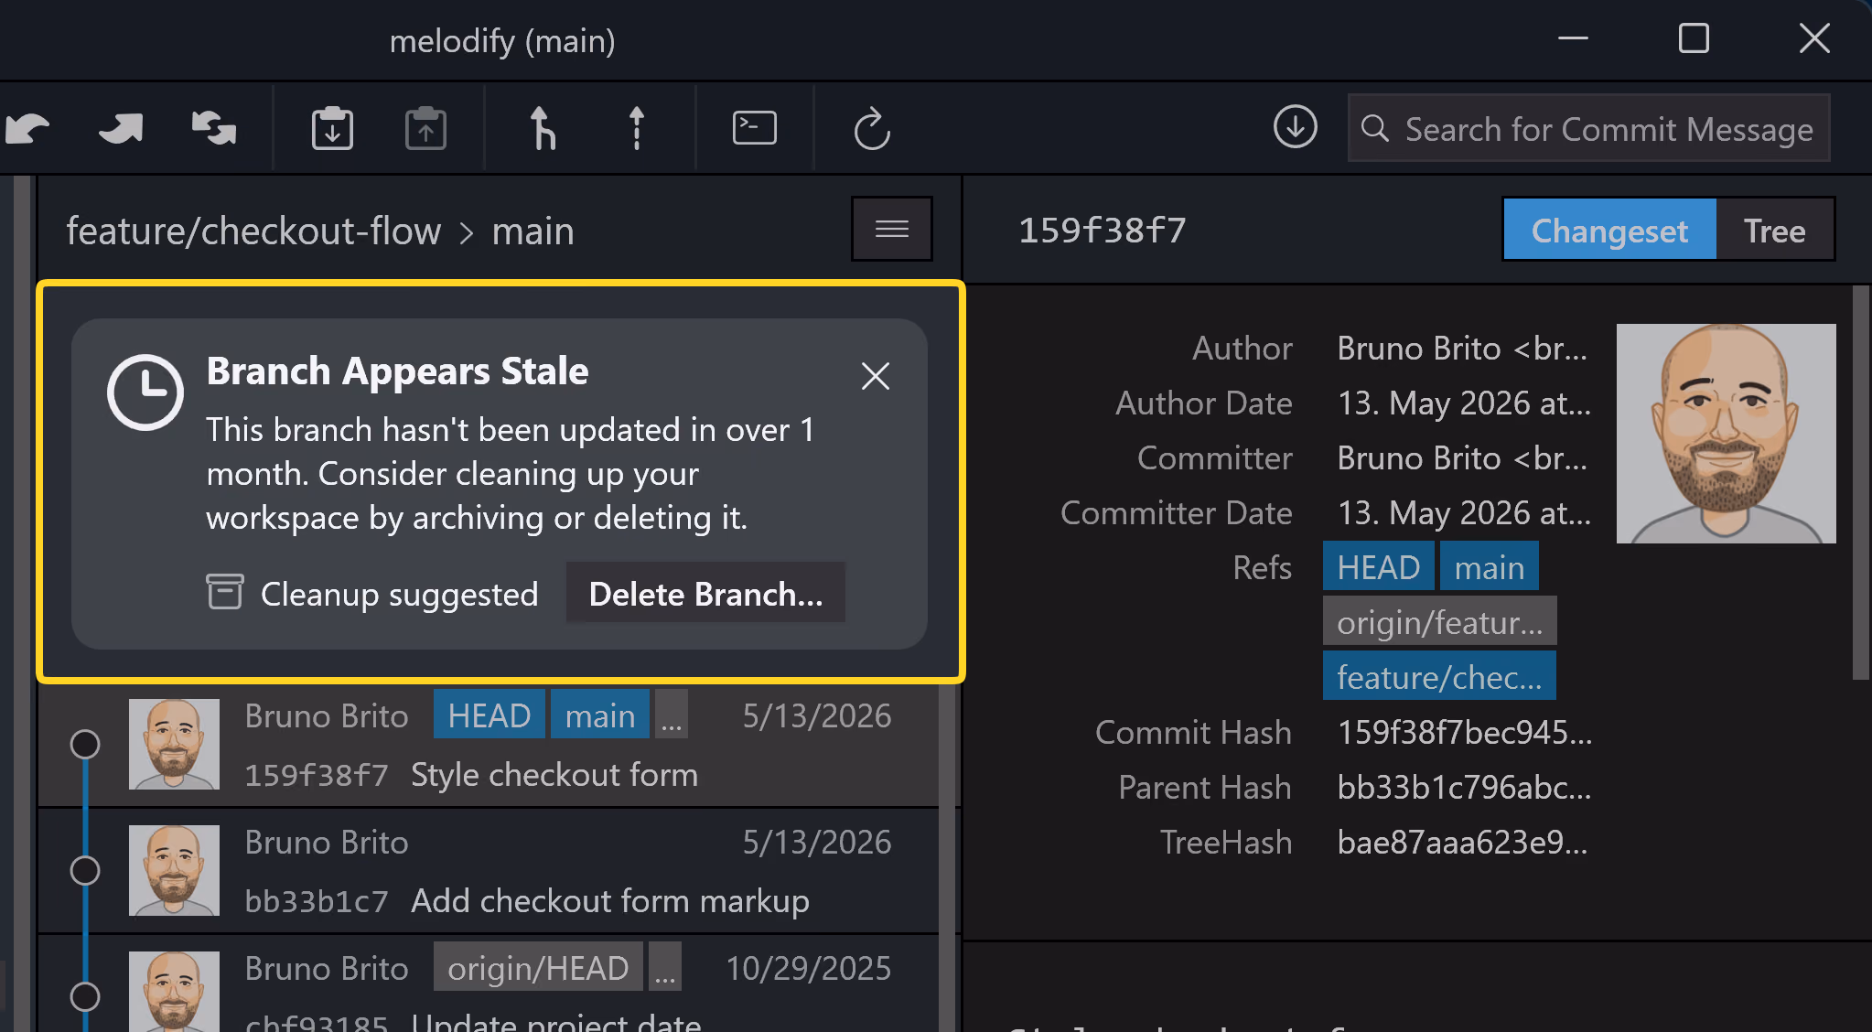Click the main breadcrumb
1872x1032 pixels.
[x=533, y=231]
